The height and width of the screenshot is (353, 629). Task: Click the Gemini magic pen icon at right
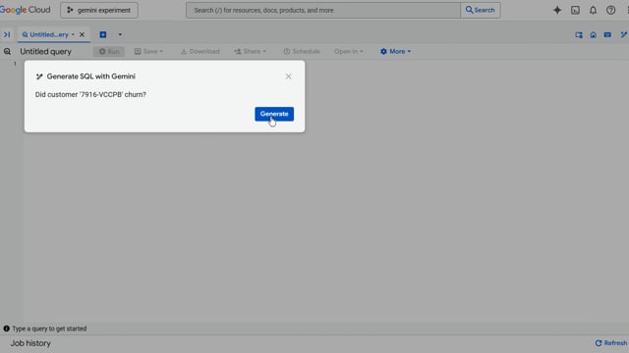pyautogui.click(x=624, y=35)
